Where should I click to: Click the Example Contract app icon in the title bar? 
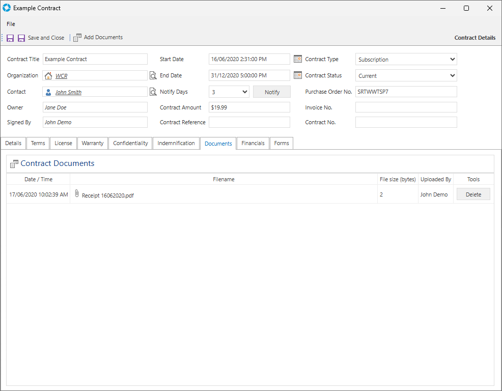[x=7, y=8]
